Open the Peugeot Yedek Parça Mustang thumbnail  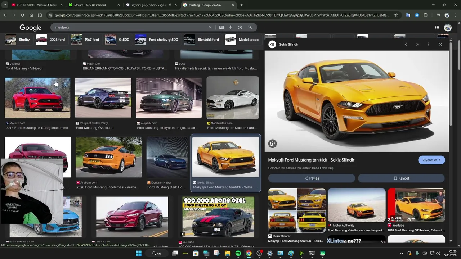coord(103,98)
